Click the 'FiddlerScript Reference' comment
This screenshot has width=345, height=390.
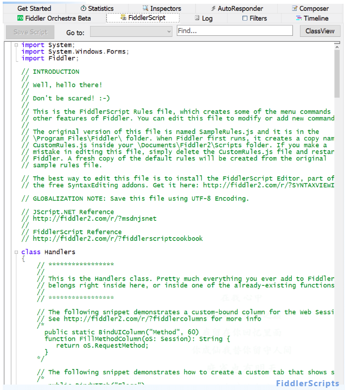tap(72, 232)
